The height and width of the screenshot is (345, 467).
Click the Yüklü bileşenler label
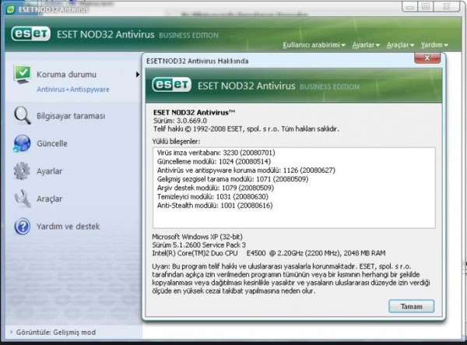pyautogui.click(x=177, y=142)
